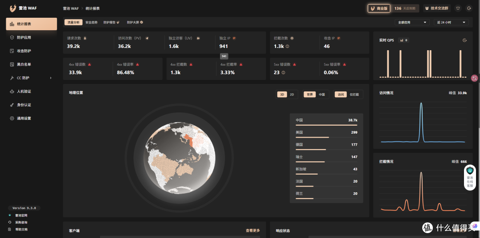Screen dimensions: 480x238
Task: Open the 采购咨询 link
Action: (x=21, y=222)
